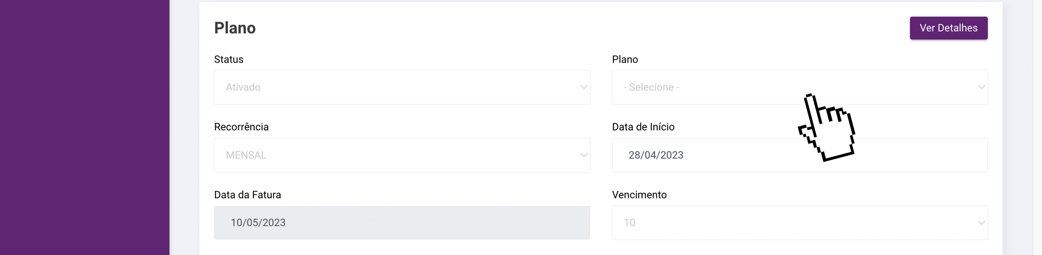Click the purple sidebar panel
1042x255 pixels.
(x=84, y=127)
